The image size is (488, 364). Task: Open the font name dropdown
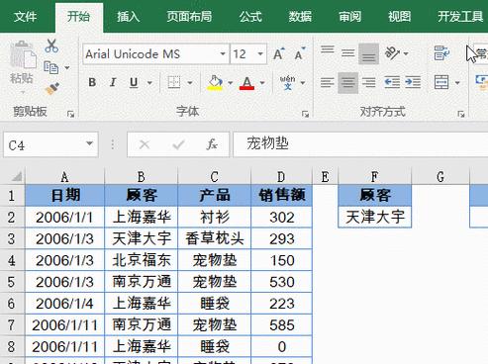[223, 53]
